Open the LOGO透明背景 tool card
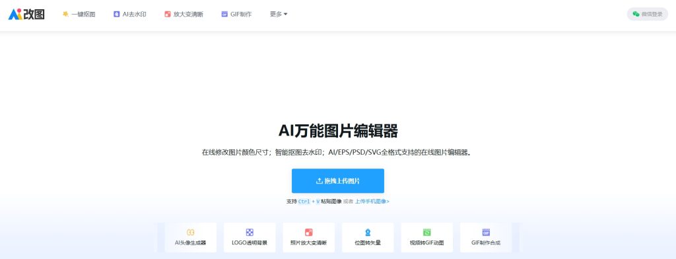Viewport: 676px width, 259px height. click(x=250, y=237)
